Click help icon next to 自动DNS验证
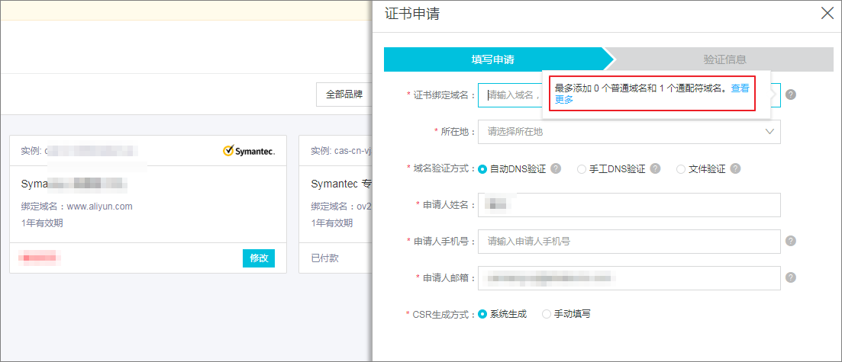Screen dimensions: 842x362 point(556,168)
